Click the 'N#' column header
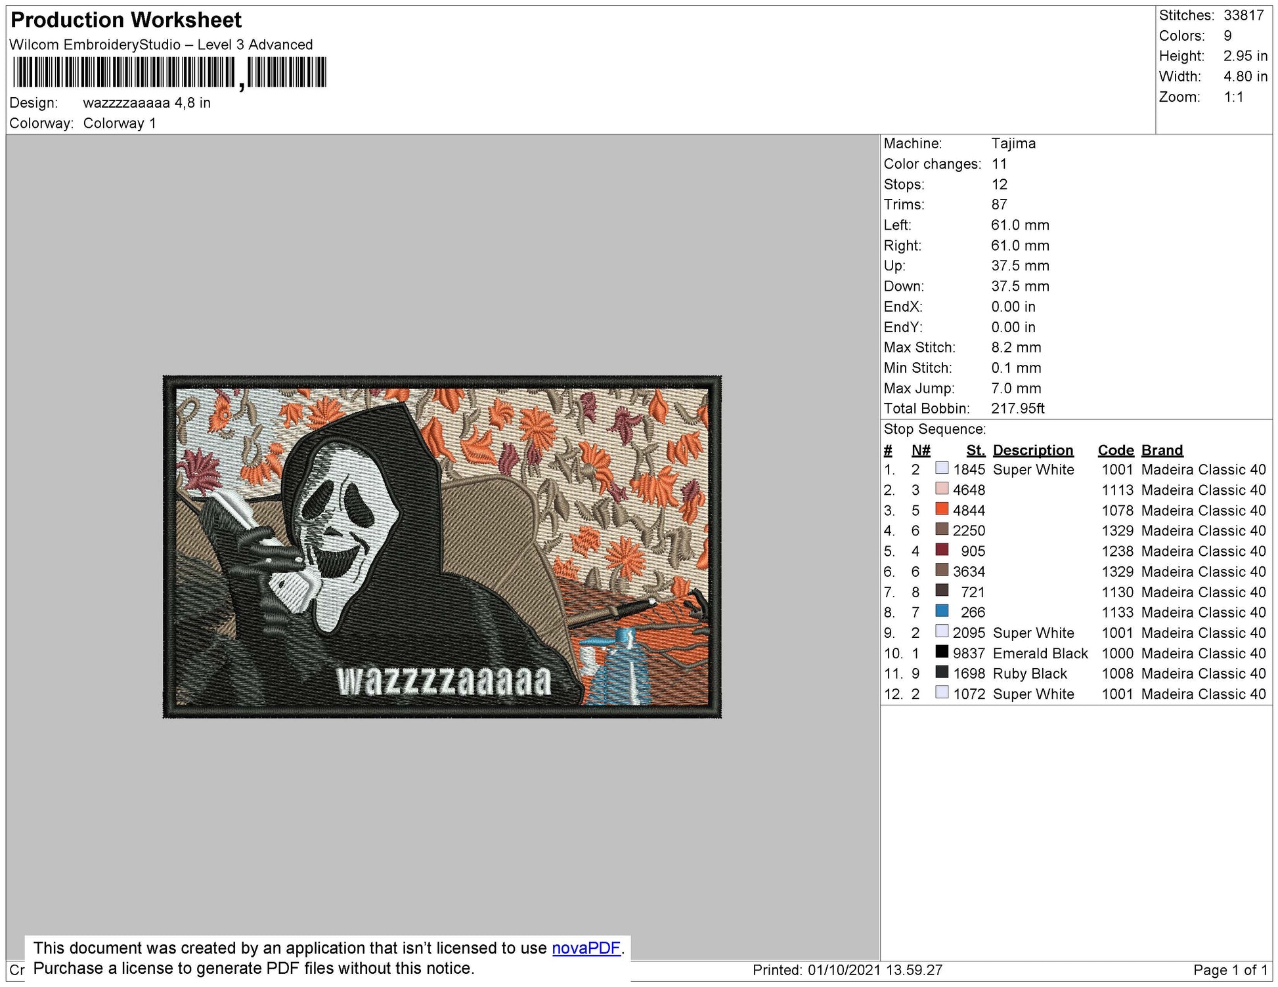The width and height of the screenshot is (1278, 987). (x=921, y=450)
